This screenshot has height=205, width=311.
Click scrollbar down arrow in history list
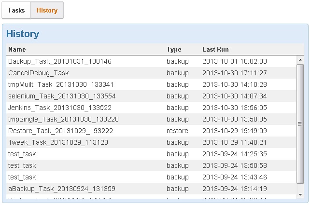coord(300,194)
